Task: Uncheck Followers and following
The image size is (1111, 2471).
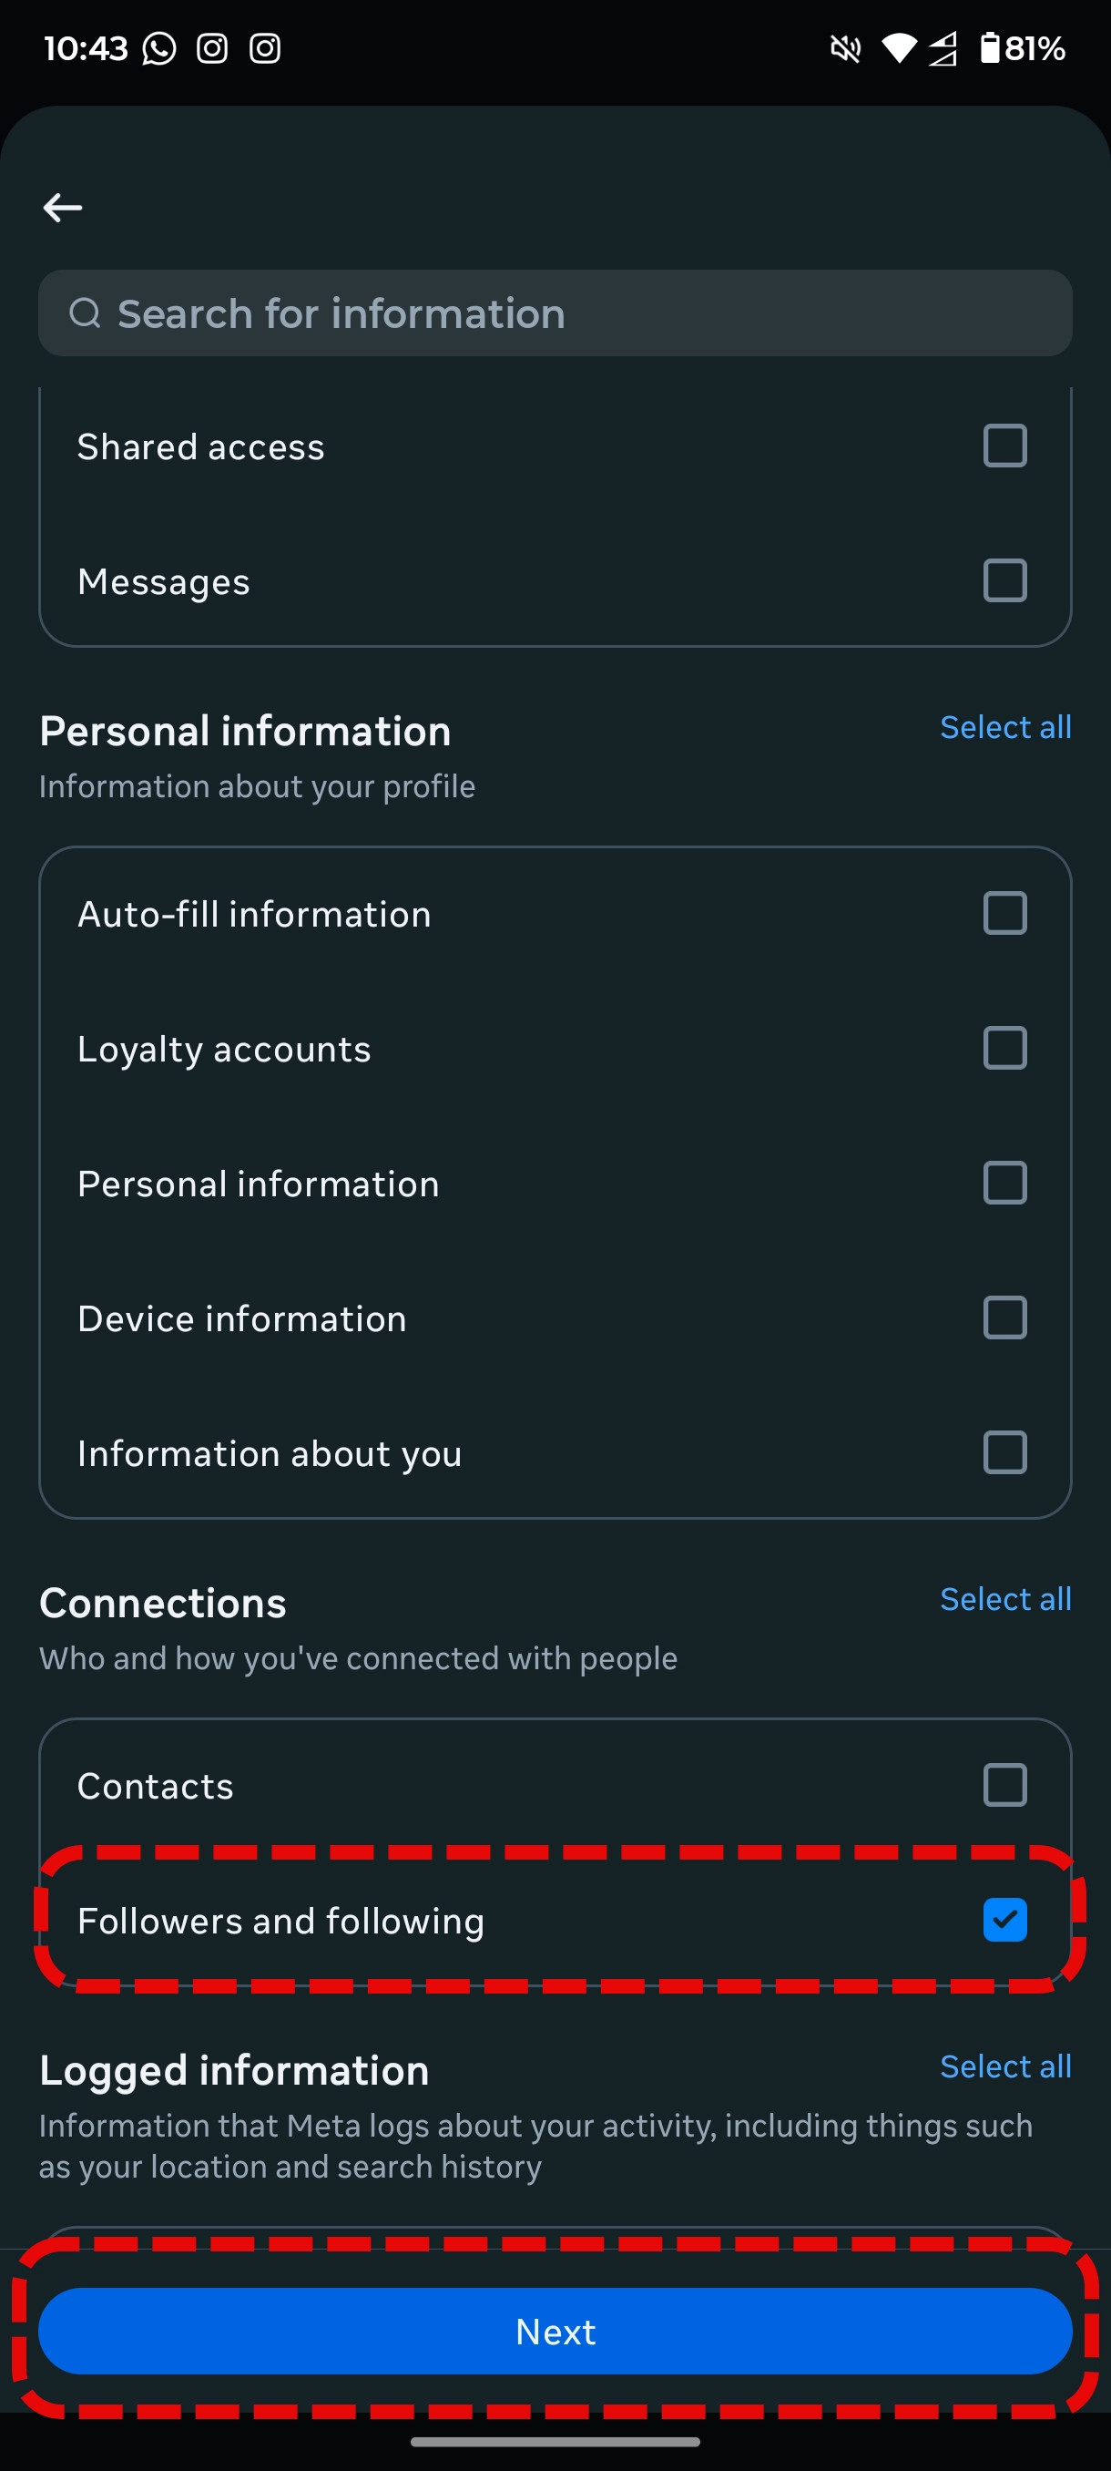Action: (x=1004, y=1921)
